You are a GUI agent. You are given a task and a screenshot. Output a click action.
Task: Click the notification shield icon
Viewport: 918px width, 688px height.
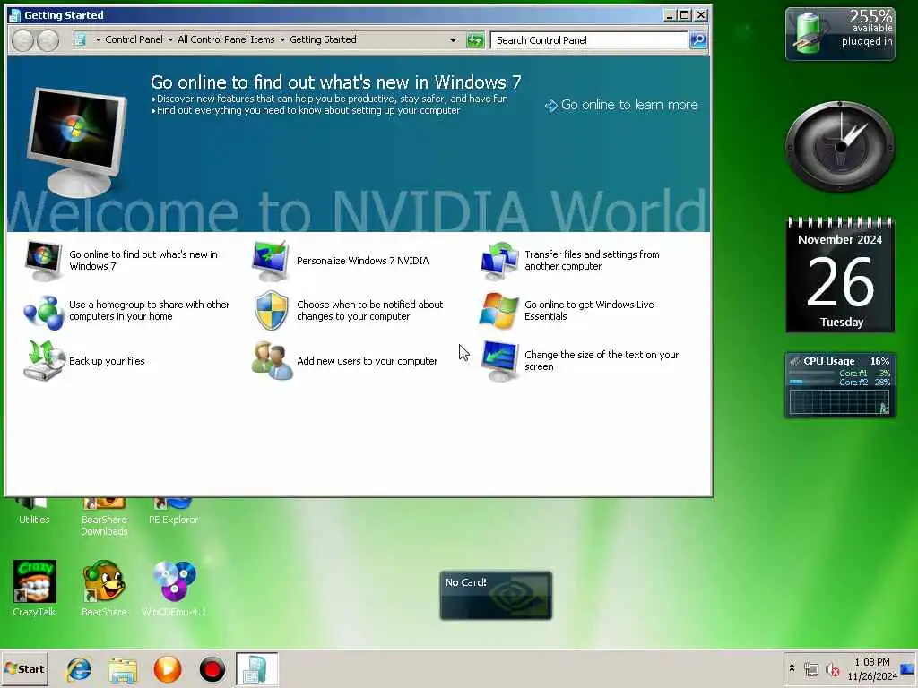271,310
